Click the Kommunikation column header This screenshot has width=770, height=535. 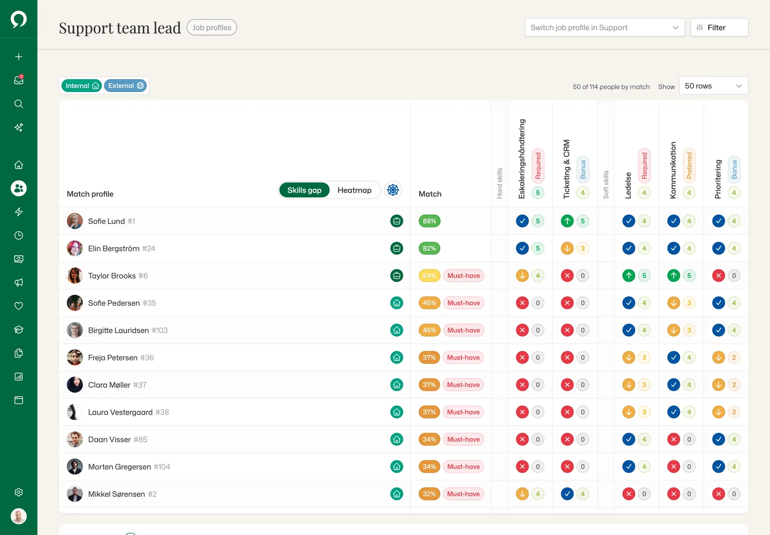pyautogui.click(x=673, y=170)
